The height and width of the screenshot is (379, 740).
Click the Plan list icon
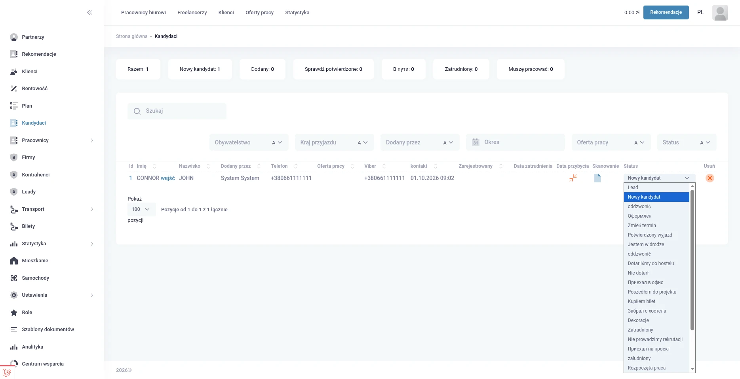[14, 106]
